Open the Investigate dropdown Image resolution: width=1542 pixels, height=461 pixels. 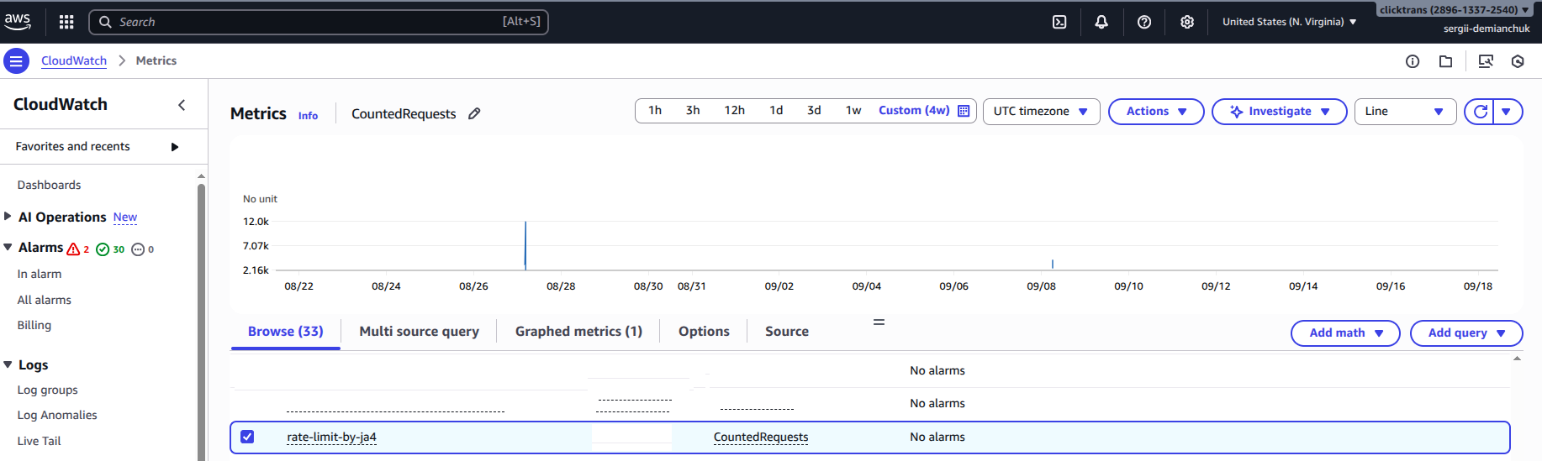(1279, 111)
